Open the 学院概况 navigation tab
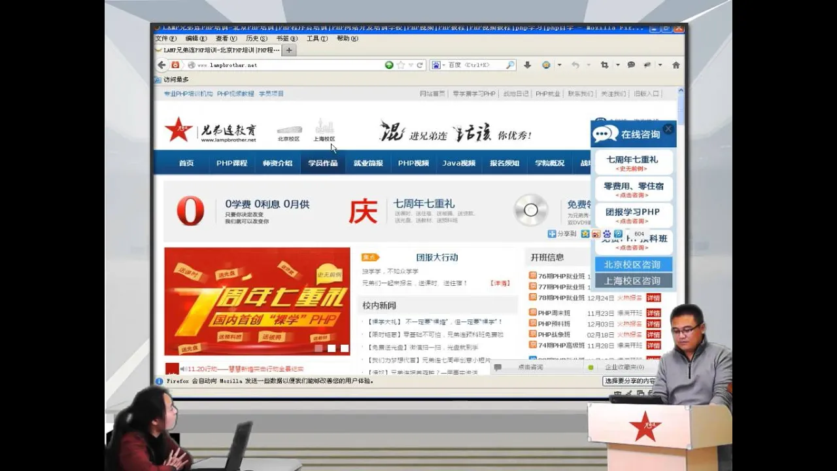Screen dimensions: 837x471 549,163
